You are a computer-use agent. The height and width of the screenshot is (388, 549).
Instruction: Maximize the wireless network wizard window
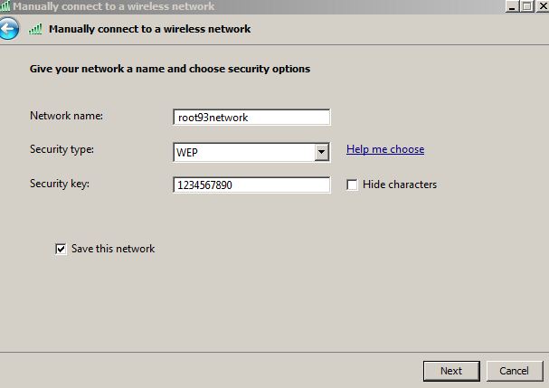(x=527, y=5)
